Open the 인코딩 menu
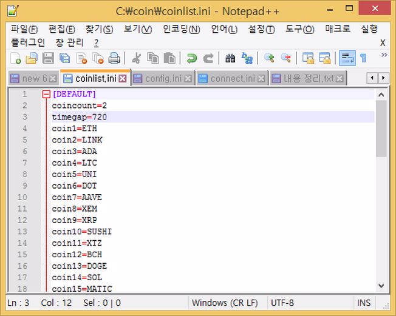This screenshot has width=396, height=316. pyautogui.click(x=181, y=29)
